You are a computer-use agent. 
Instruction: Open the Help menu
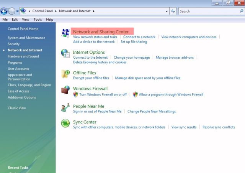[x=49, y=20]
